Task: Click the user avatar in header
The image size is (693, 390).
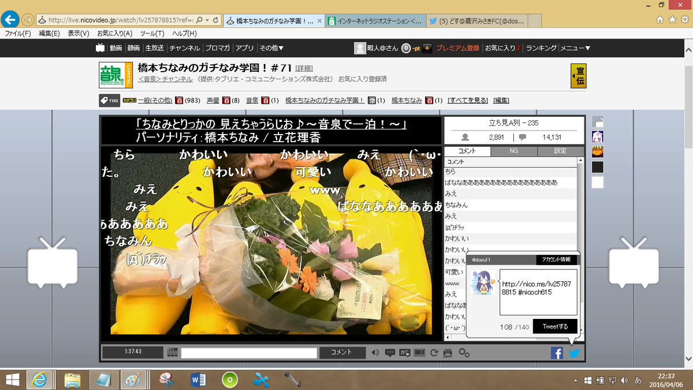Action: pos(360,48)
